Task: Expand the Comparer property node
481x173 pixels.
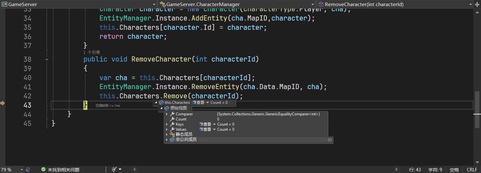Action: [166, 114]
